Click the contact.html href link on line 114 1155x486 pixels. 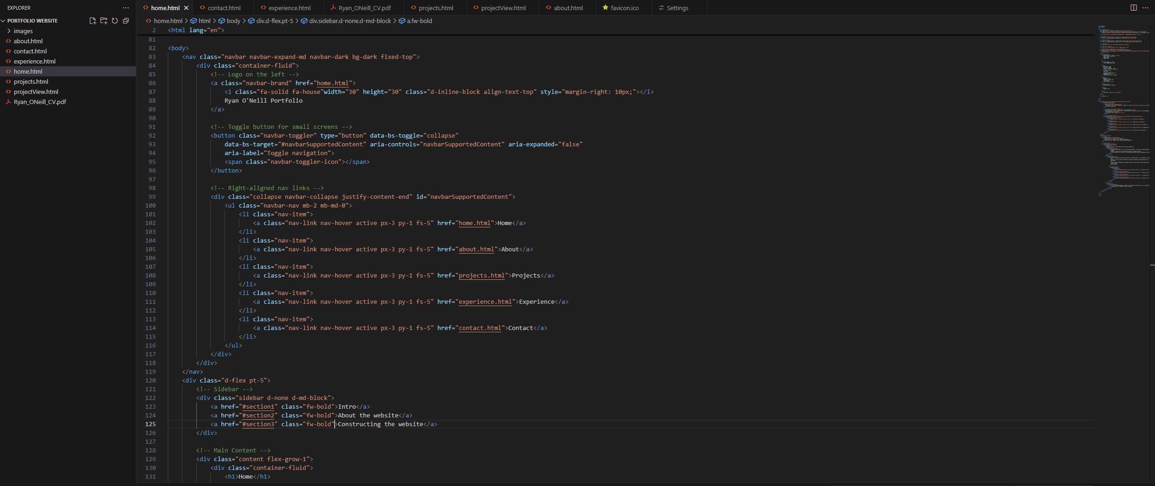480,328
